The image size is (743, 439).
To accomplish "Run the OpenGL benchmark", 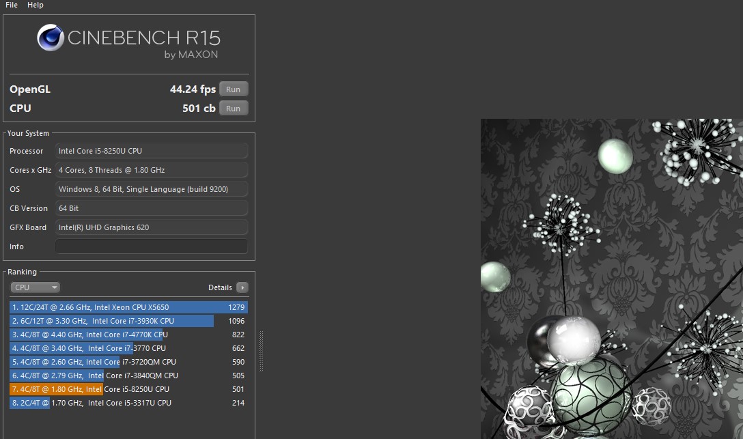I will [x=233, y=89].
